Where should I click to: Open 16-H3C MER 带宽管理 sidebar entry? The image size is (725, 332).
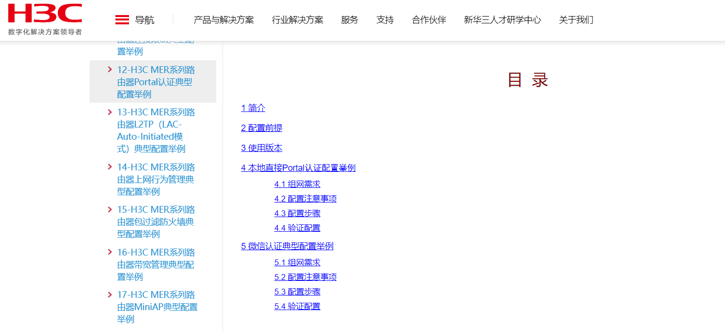coord(156,264)
